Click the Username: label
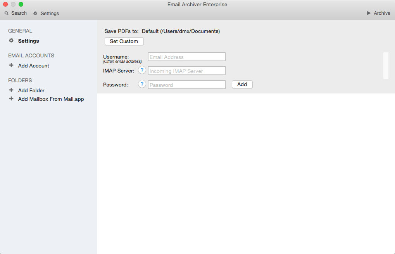Screen dimensions: 395x254 [x=116, y=57]
